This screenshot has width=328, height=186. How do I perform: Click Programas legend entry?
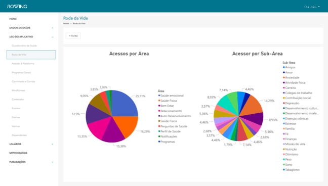(167, 142)
